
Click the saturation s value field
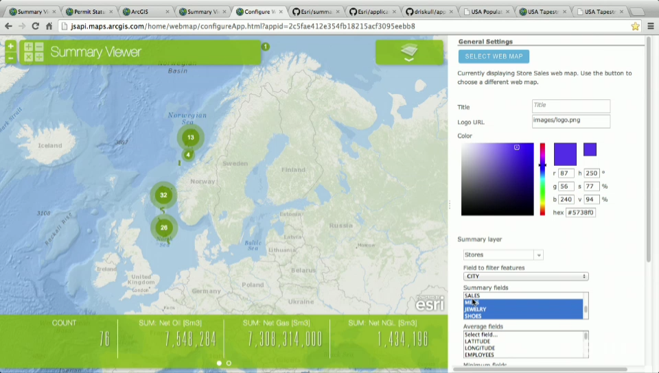click(591, 186)
